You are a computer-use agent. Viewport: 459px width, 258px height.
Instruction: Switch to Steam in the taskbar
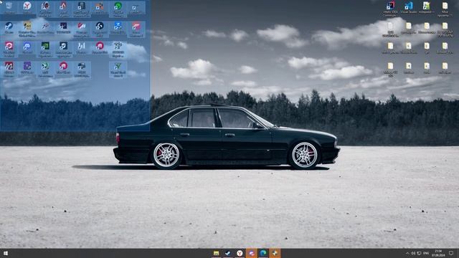(228, 253)
